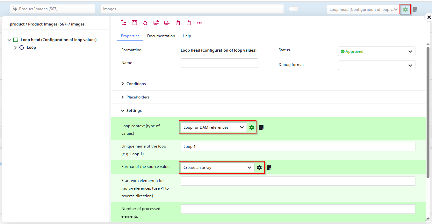Open the Status dropdown showing Approved

tap(376, 51)
